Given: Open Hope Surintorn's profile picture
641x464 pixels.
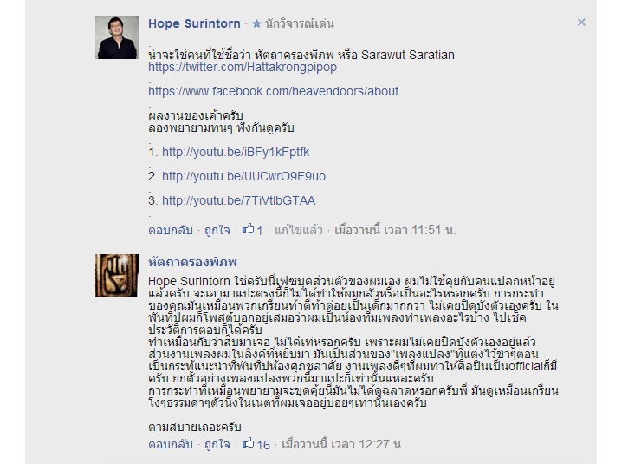Looking at the screenshot, I should tap(117, 37).
